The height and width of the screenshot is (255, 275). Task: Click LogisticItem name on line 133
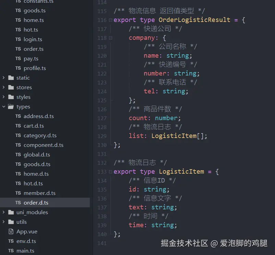[181, 172]
